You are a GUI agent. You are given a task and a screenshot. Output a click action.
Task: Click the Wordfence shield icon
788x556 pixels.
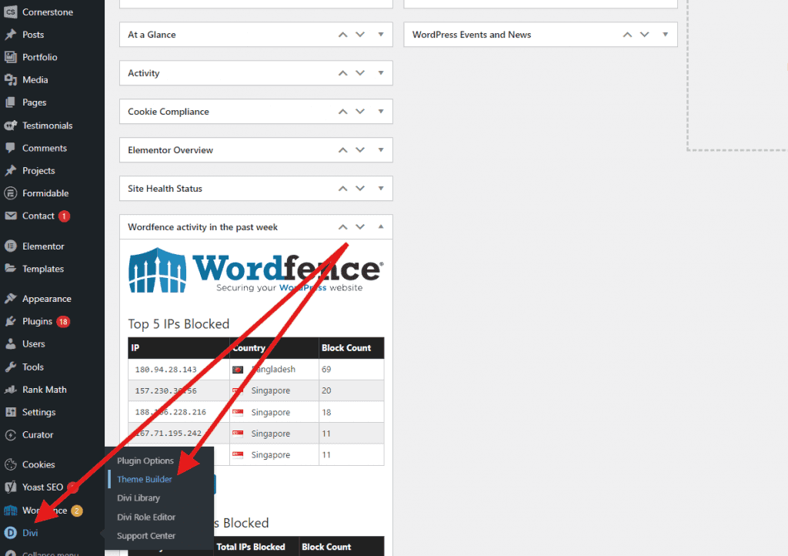(11, 510)
